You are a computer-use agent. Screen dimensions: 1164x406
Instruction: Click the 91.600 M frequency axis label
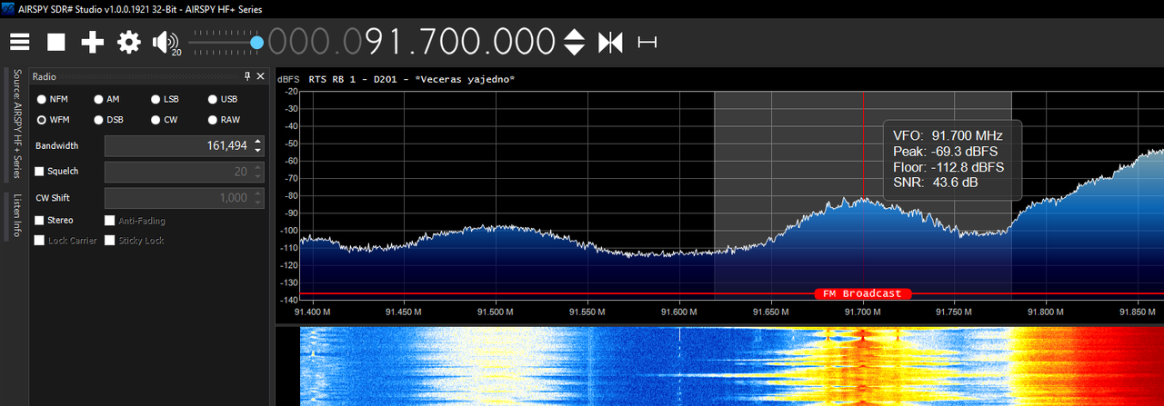click(x=679, y=312)
